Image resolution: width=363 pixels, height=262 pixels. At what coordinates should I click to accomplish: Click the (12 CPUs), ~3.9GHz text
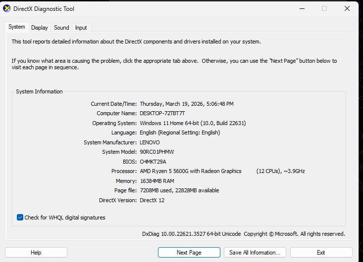[x=280, y=171]
